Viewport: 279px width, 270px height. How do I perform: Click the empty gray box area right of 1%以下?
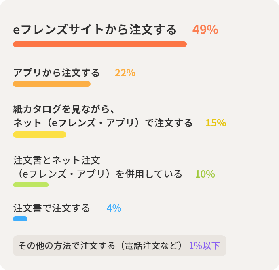[x=223, y=246]
